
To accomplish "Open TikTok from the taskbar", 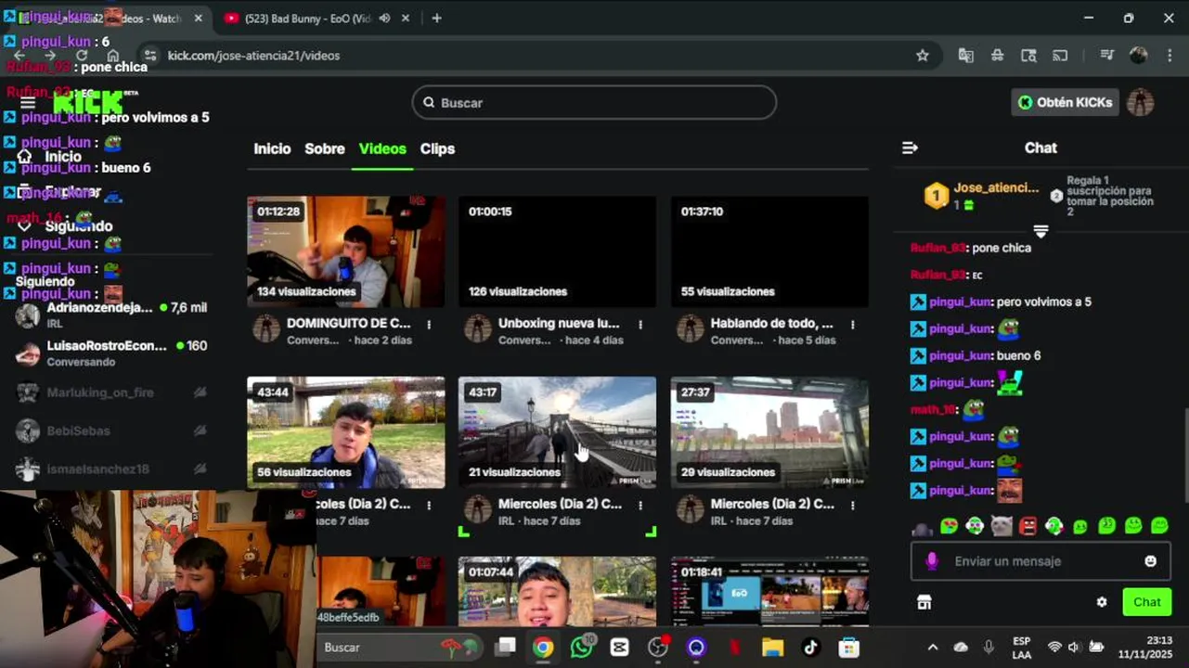I will click(810, 648).
